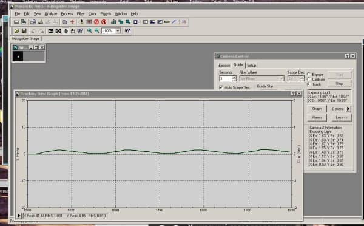Select the Autoguider Image document tab

(25, 39)
